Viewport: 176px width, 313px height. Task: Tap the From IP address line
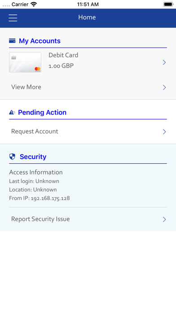coord(40,198)
